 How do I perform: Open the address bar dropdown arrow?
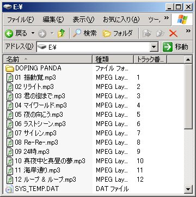(154, 47)
